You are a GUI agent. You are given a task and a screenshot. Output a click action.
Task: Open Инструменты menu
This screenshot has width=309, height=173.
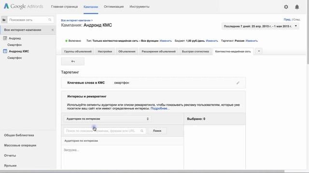click(140, 7)
